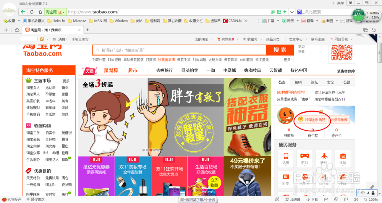Open the new tab plus button
Viewport: 382px width, 203px height.
87,30
